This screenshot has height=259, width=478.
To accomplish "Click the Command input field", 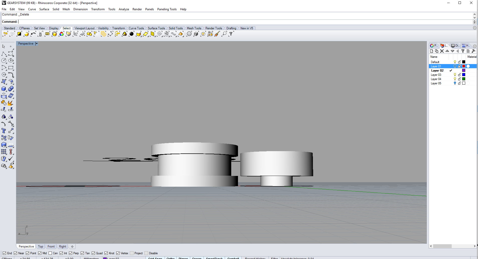I will [x=246, y=22].
